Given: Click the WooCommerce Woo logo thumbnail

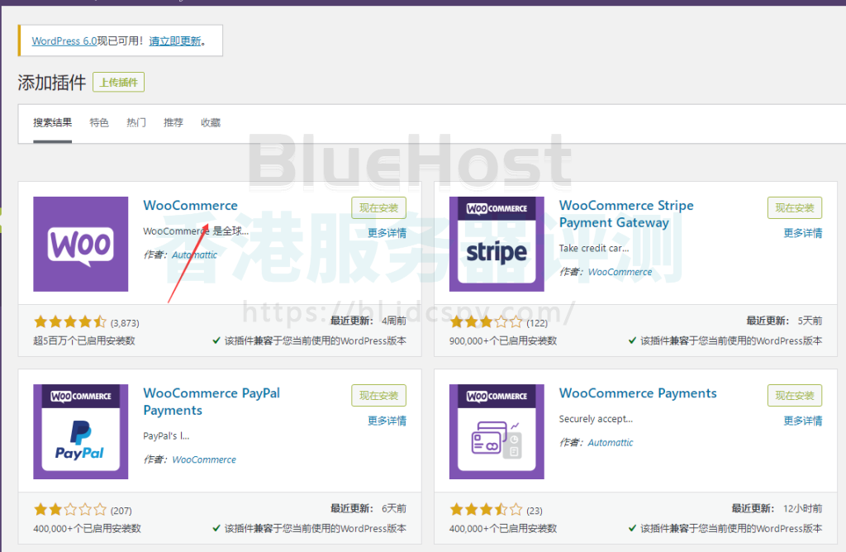Looking at the screenshot, I should coord(81,244).
